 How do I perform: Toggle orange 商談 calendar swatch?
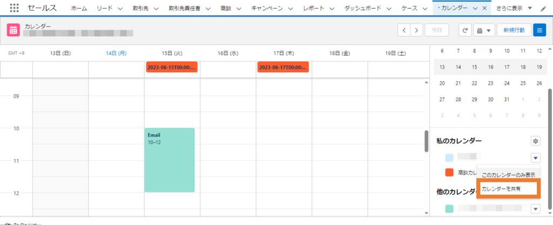tap(449, 173)
